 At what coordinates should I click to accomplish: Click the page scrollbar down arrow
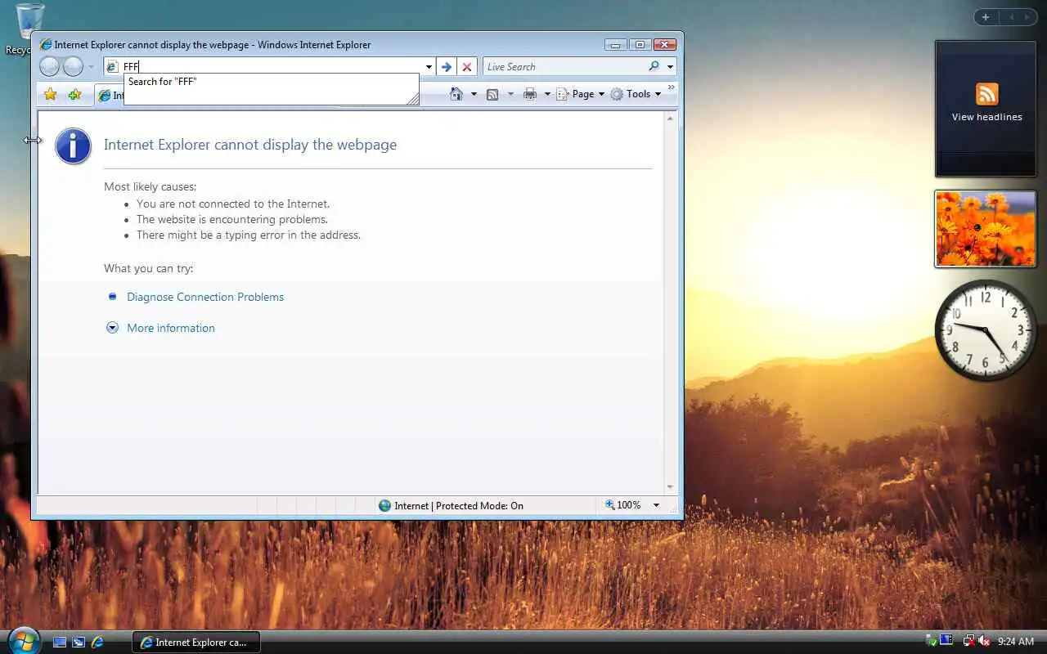coord(671,487)
